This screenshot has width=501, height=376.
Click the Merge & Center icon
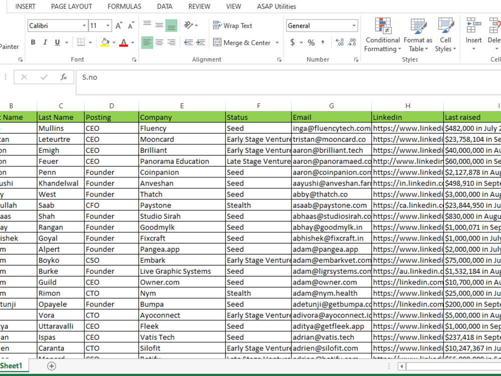(245, 43)
